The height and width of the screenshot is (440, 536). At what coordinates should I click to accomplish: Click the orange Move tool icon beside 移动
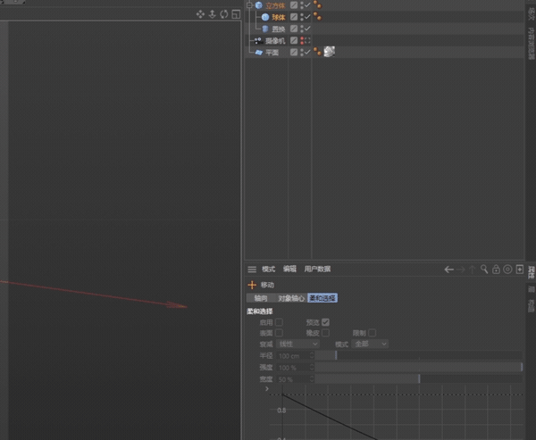click(252, 285)
